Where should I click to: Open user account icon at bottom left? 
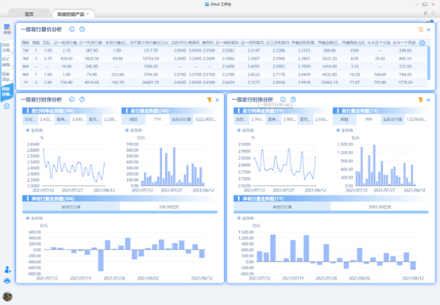point(8,269)
